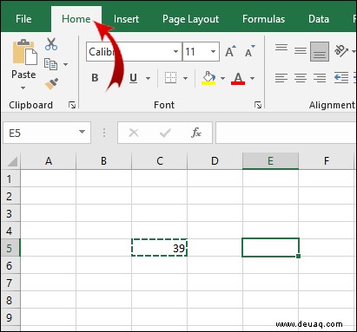Screen dimensions: 357x332
Task: Apply cell borders icon
Action: [170, 78]
